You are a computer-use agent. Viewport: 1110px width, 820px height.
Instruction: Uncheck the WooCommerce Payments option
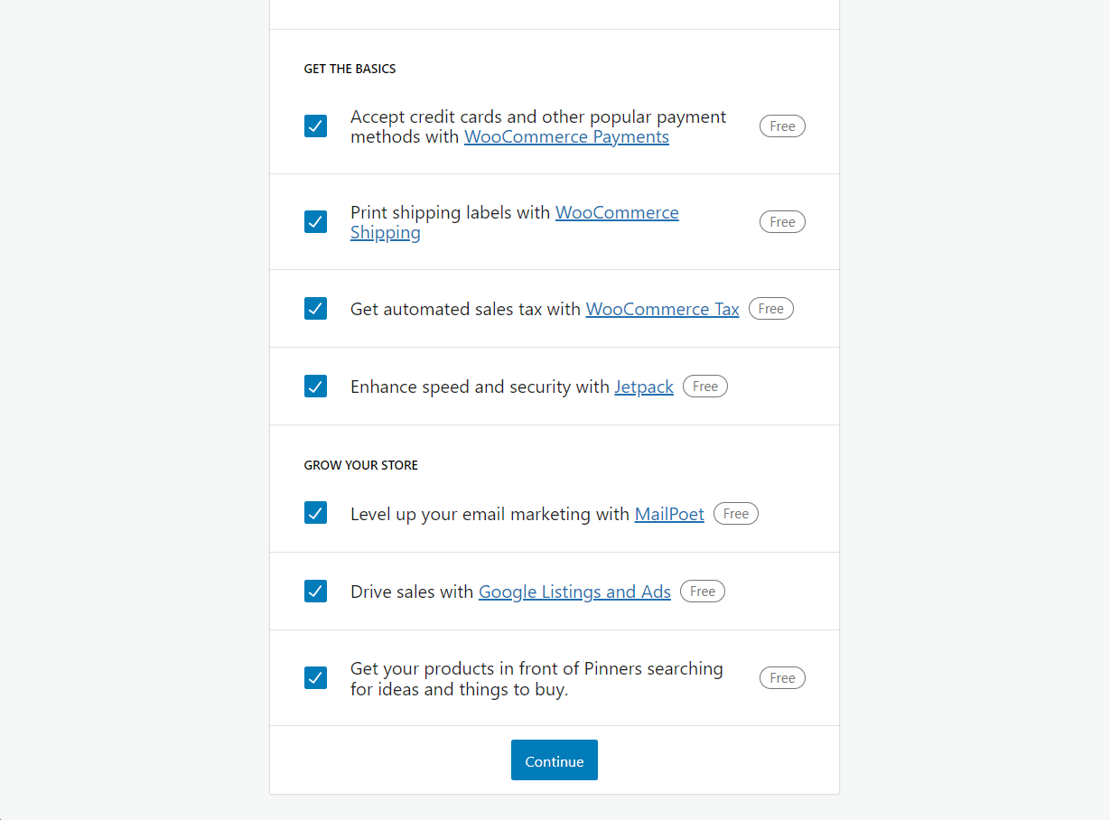(315, 126)
